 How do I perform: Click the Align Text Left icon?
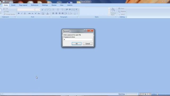(x=53, y=13)
